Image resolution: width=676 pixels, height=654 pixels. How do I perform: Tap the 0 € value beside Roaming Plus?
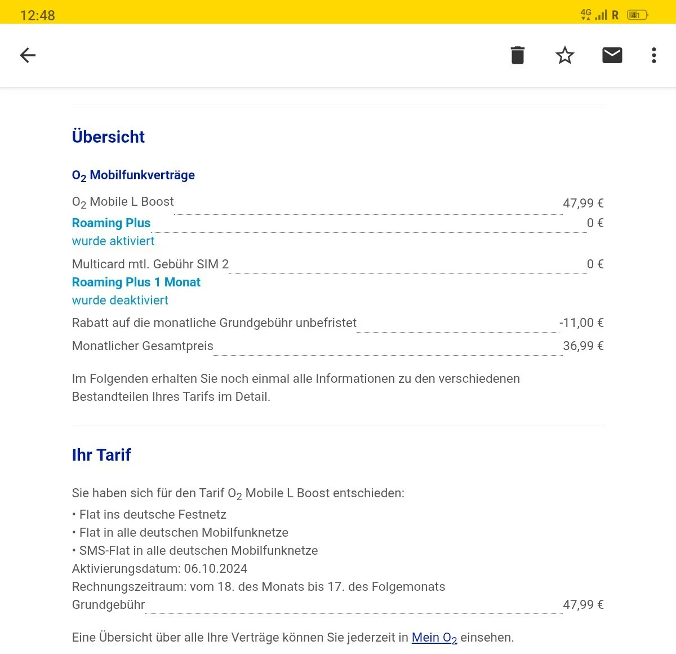[595, 223]
